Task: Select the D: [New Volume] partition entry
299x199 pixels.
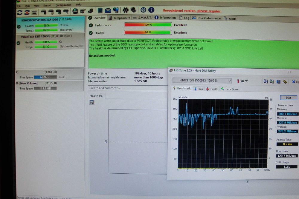Action: (50, 86)
